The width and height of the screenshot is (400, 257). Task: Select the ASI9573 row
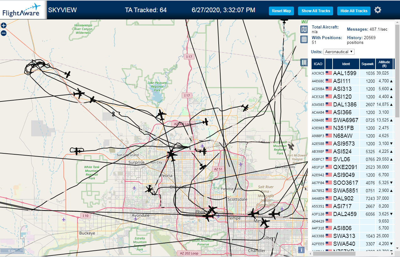(353, 143)
